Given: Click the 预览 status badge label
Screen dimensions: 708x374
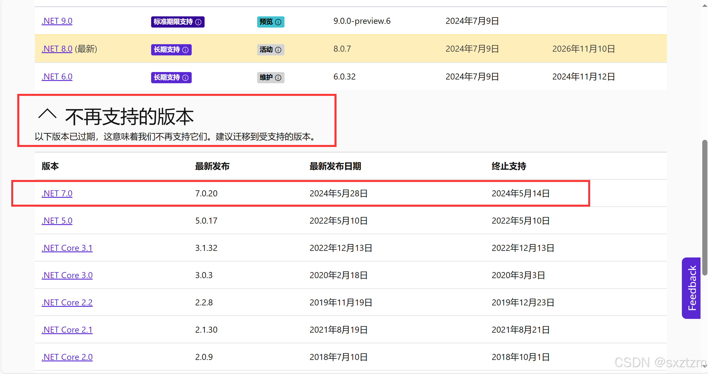Looking at the screenshot, I should coord(266,22).
